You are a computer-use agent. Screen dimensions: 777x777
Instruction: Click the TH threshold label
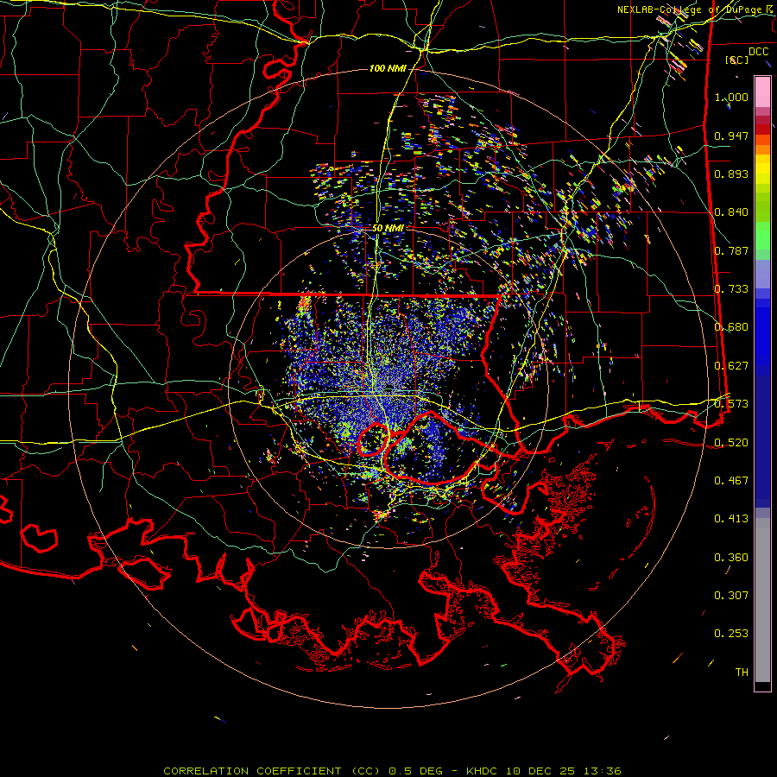coord(742,673)
